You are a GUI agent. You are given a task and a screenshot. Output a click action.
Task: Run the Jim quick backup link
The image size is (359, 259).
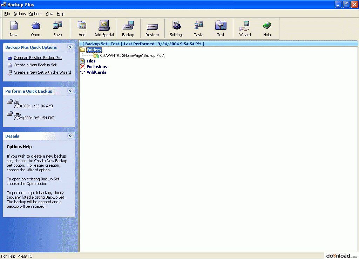(33, 104)
